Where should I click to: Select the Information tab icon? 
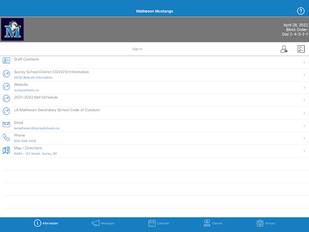point(37,223)
